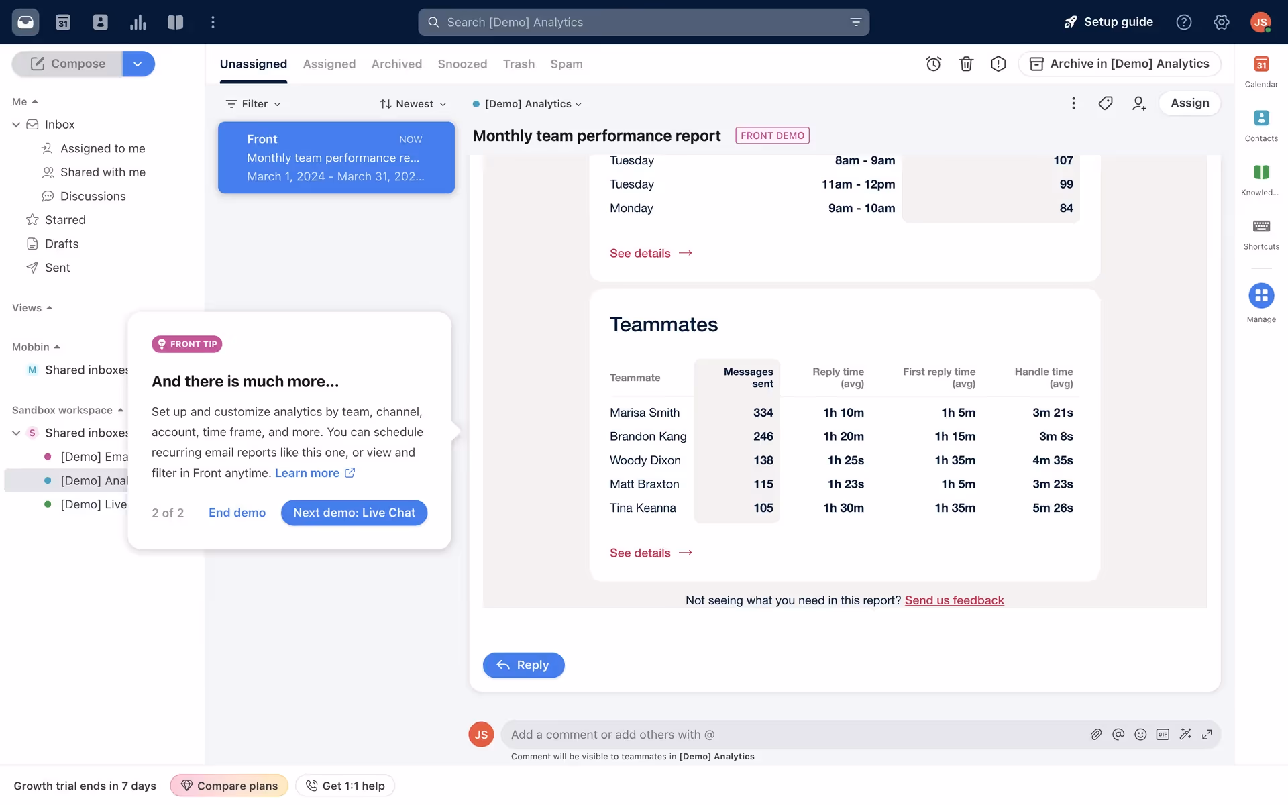Click the trash delete icon

click(x=966, y=64)
